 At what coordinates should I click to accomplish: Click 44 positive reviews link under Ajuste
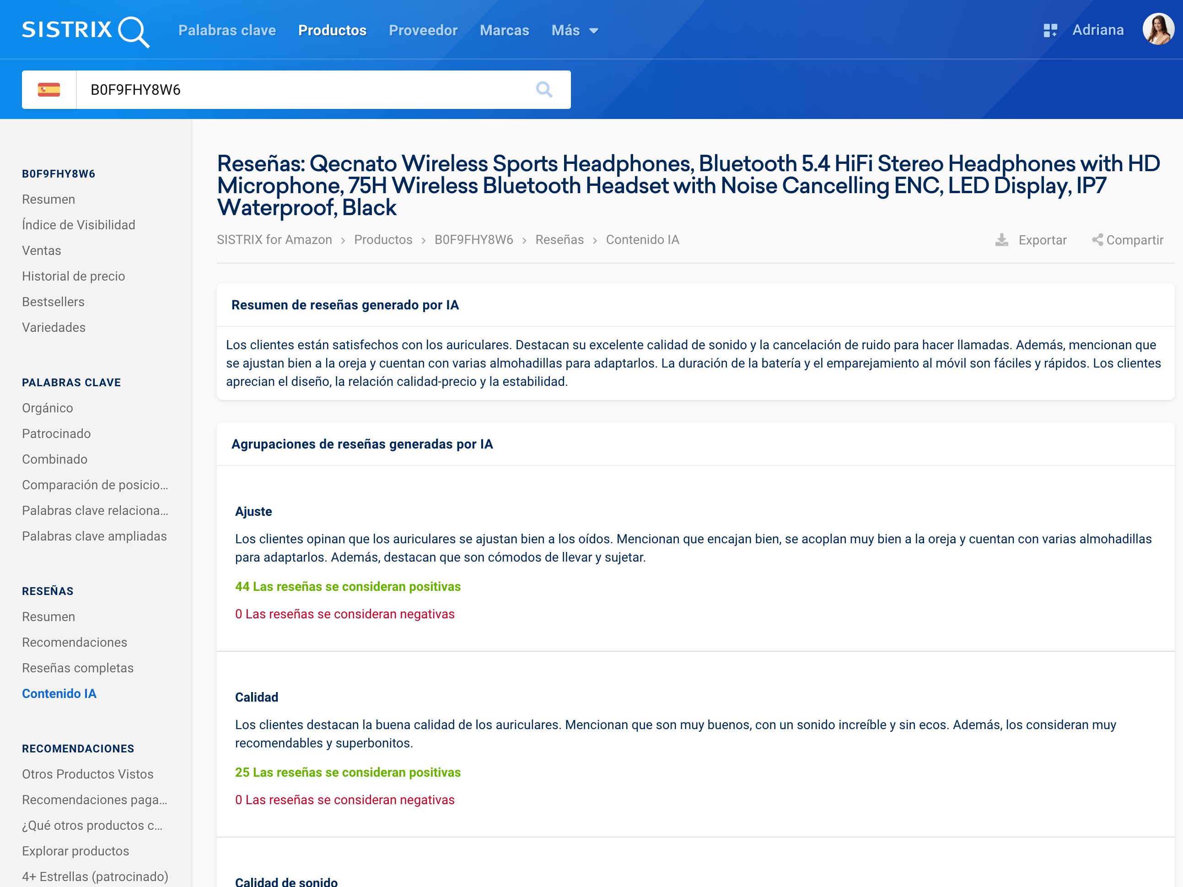[x=348, y=586]
